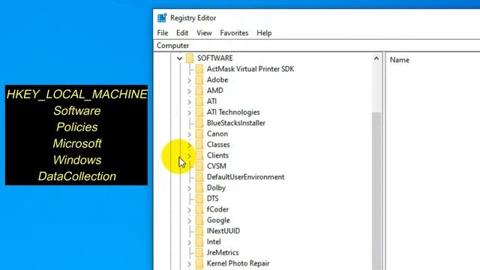The image size is (480, 270).
Task: Select the Kernel Photo Repair key label
Action: pyautogui.click(x=238, y=263)
